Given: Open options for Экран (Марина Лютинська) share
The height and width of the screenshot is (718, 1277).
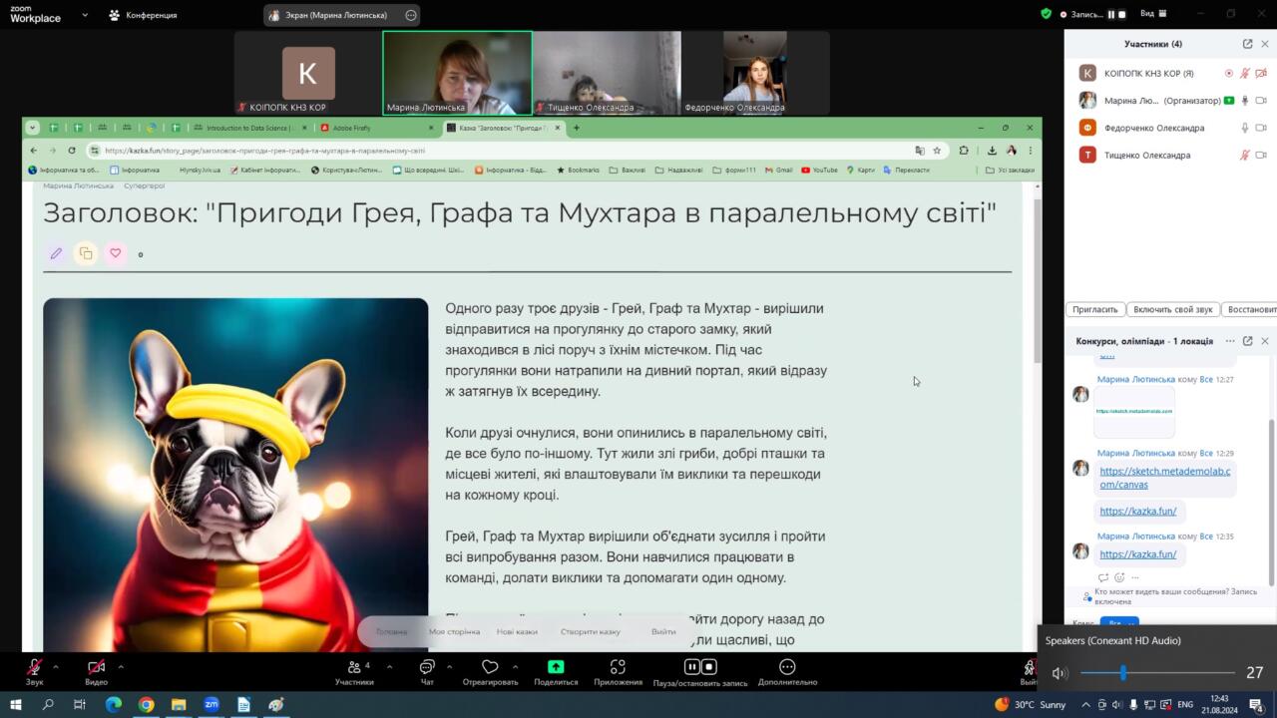Looking at the screenshot, I should click(411, 15).
